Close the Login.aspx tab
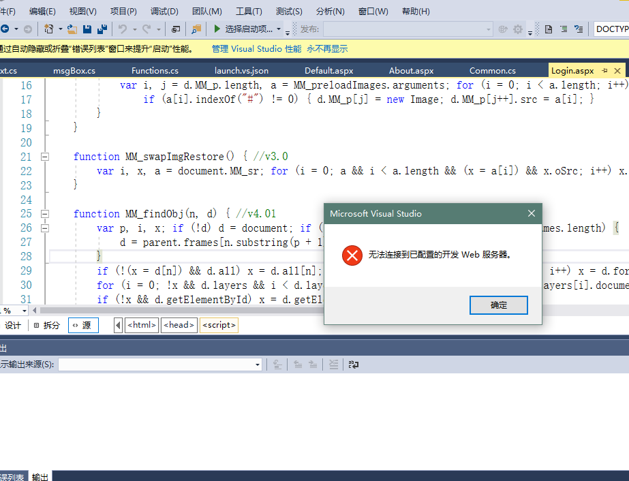629x481 pixels. [617, 71]
